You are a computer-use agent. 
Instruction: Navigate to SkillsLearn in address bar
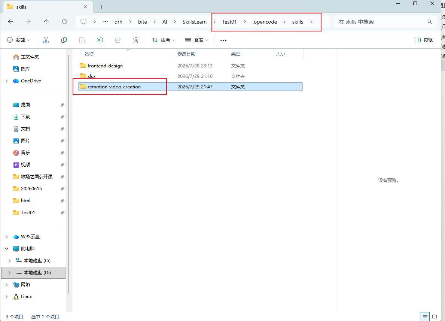click(x=194, y=22)
